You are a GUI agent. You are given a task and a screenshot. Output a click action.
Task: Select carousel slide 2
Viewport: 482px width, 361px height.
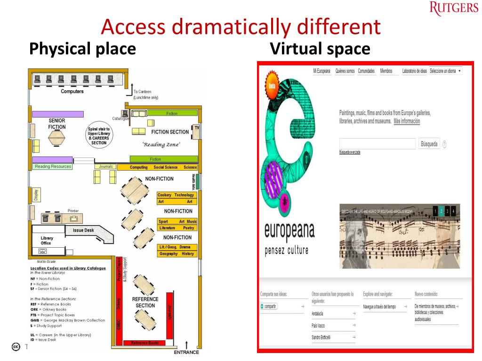point(442,211)
